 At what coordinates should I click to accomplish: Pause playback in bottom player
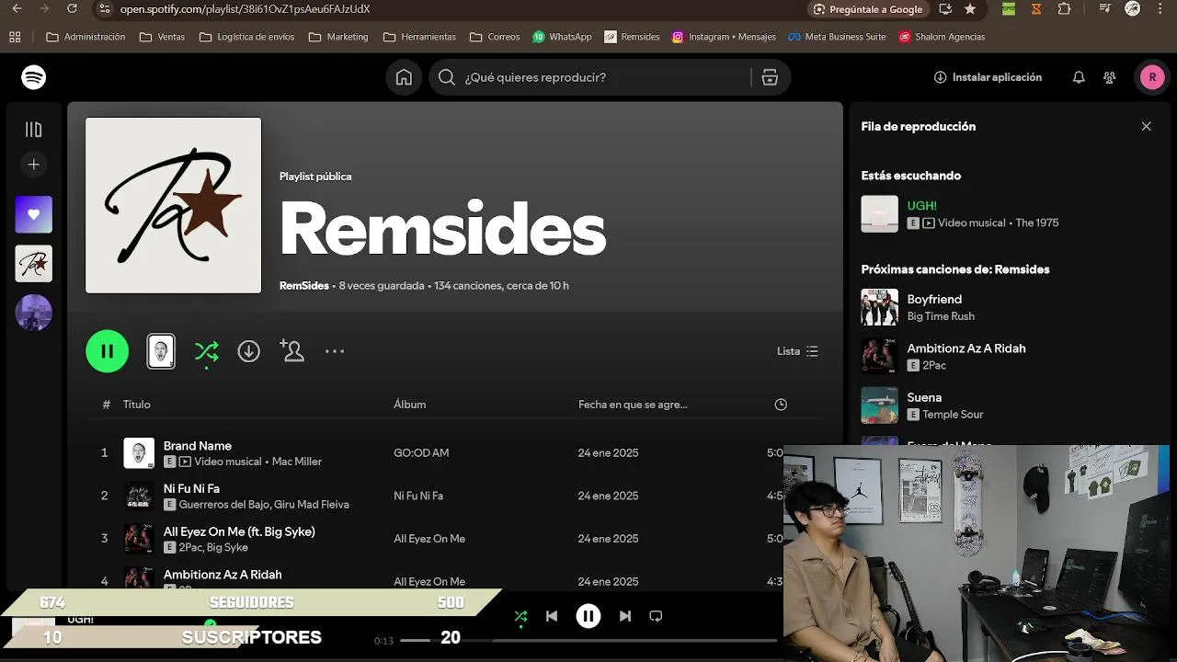coord(588,616)
